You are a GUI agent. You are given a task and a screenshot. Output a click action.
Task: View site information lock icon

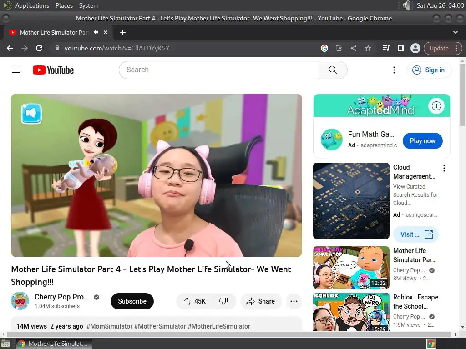click(x=57, y=48)
